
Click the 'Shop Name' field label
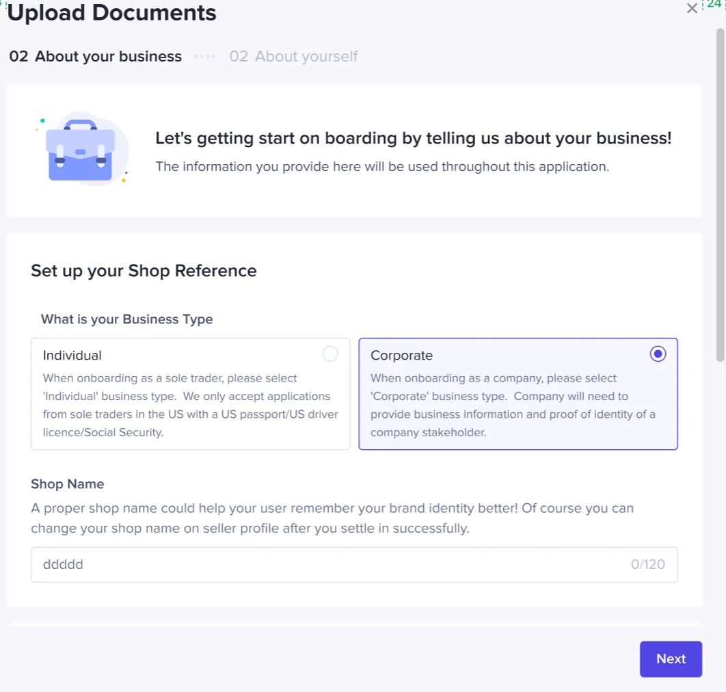point(68,484)
